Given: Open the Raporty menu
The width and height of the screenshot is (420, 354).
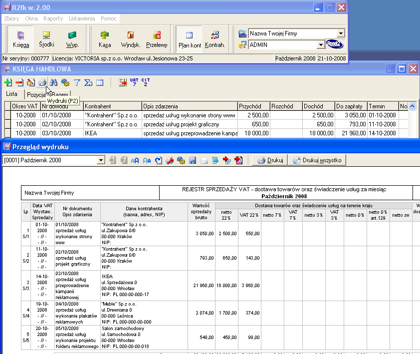Looking at the screenshot, I should coord(53,18).
